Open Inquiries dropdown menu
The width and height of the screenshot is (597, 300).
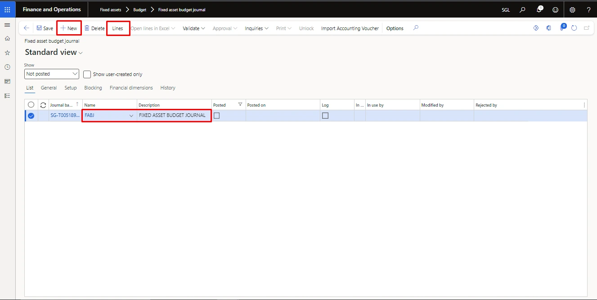256,28
